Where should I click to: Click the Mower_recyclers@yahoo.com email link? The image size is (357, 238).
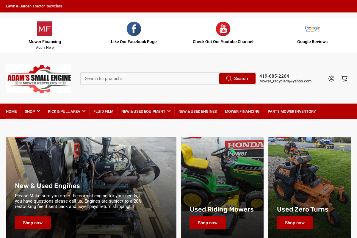[285, 81]
